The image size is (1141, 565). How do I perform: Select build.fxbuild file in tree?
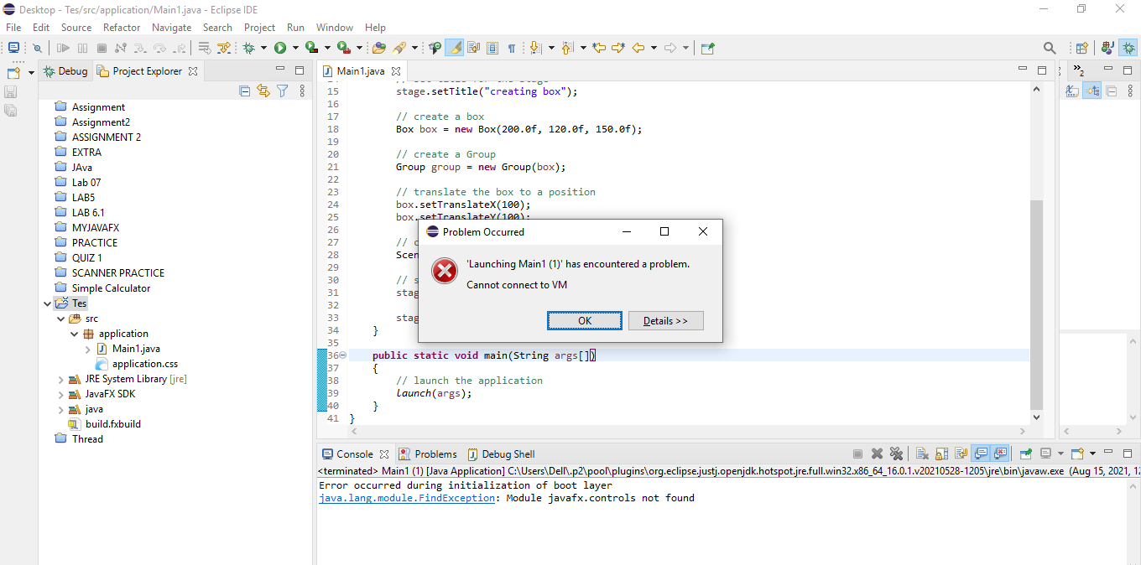[105, 424]
